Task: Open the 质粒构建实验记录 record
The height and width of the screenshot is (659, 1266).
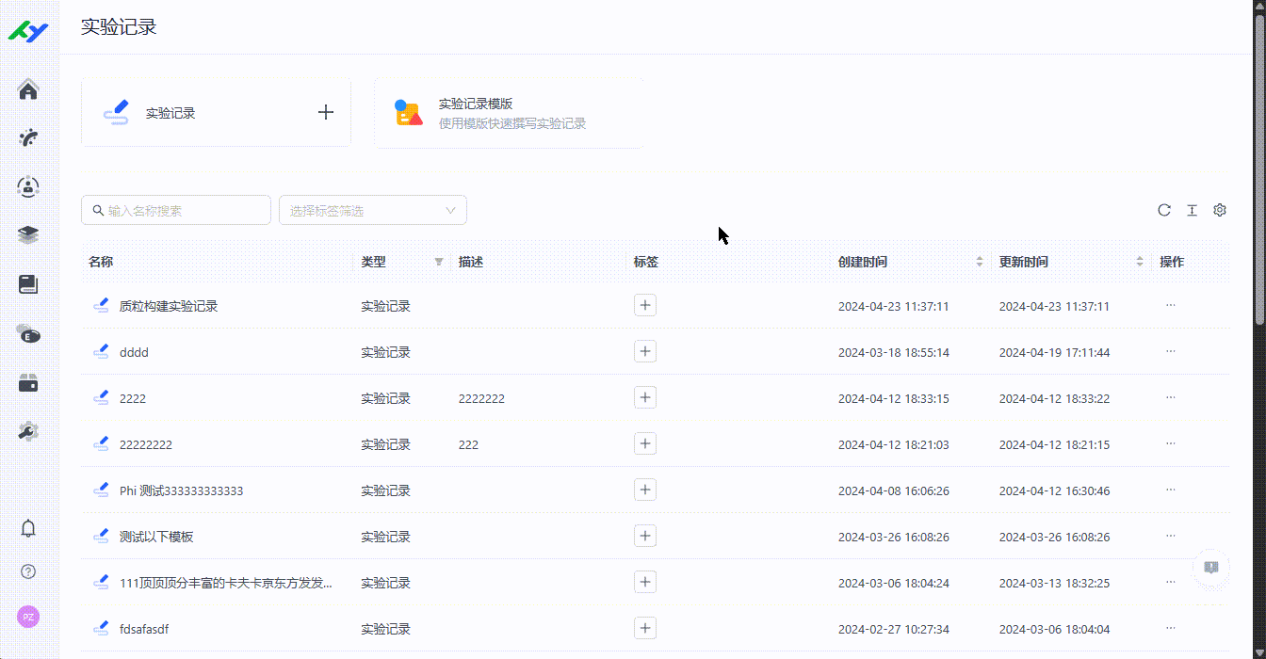Action: (168, 306)
